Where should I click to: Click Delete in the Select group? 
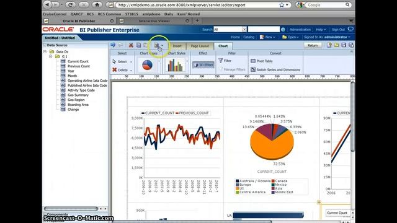[x=120, y=70]
